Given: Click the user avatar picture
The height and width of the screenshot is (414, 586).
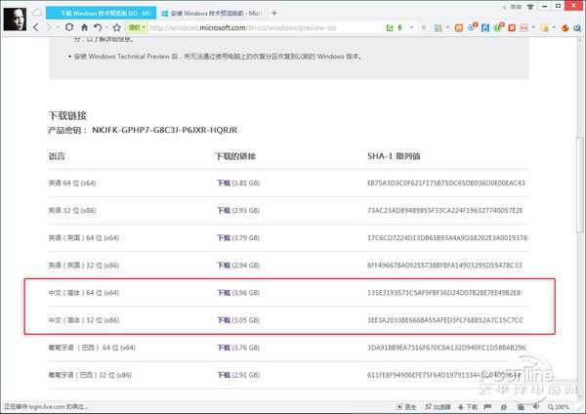Looking at the screenshot, I should coord(15,20).
